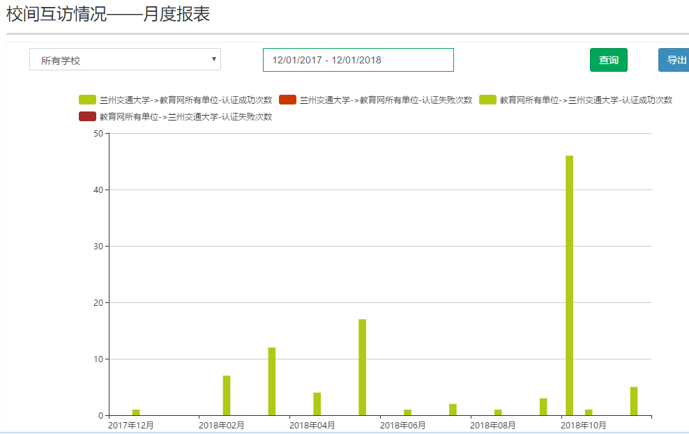Click the tallest bar at 2018年10月
Screen dimensions: 689x434
[569, 286]
